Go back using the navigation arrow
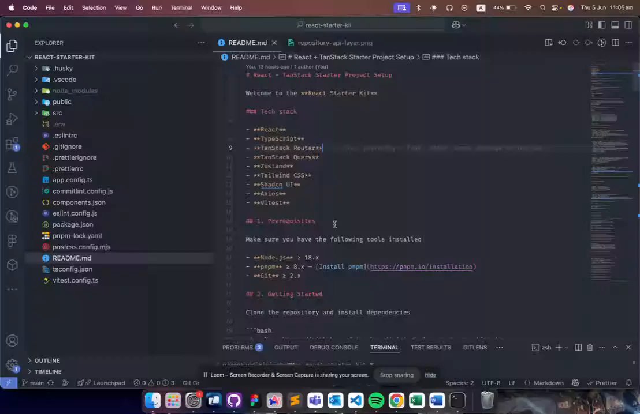Screen dimensions: 640x414 coord(177,25)
